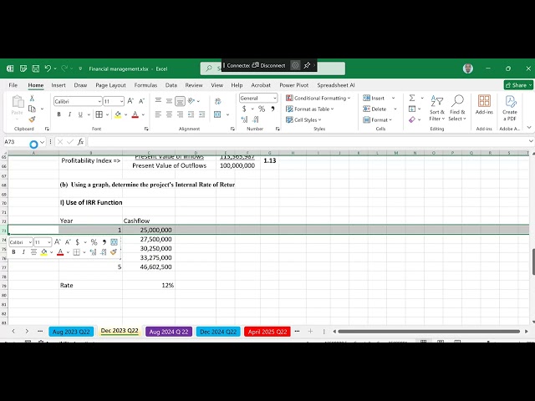Click the Save icon in title bar
Image resolution: width=535 pixels, height=401 pixels.
coord(35,69)
